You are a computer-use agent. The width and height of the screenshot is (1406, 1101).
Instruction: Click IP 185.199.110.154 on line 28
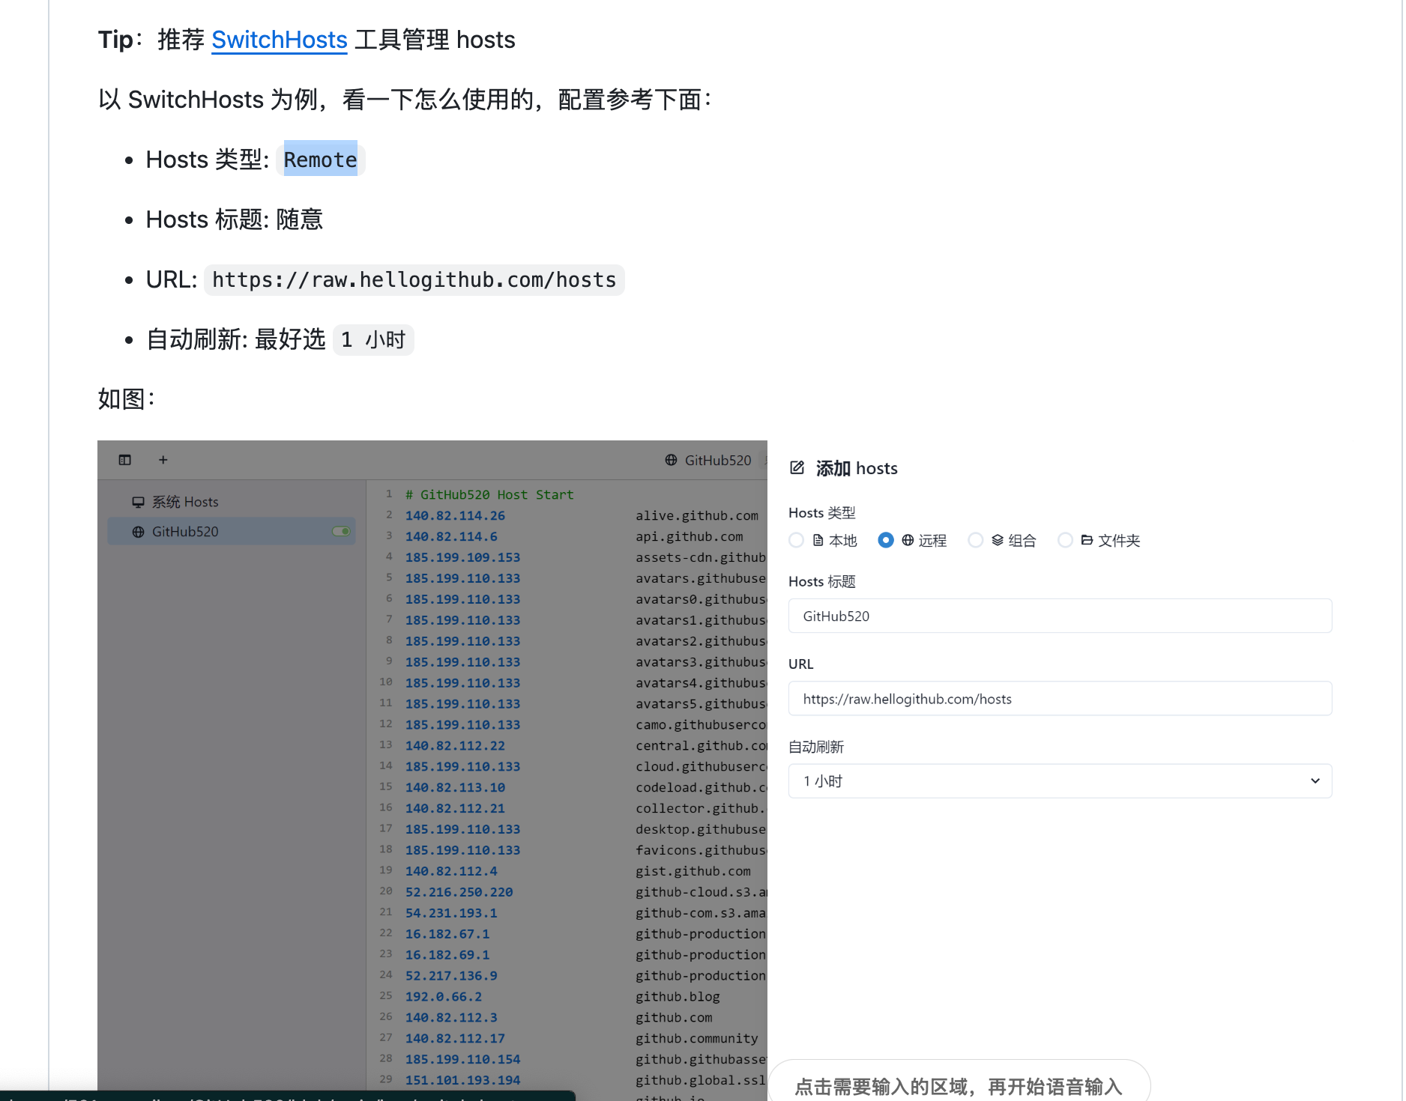462,1060
